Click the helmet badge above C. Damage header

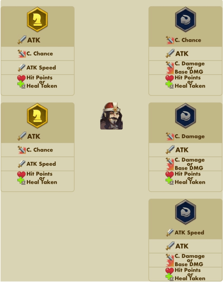pyautogui.click(x=185, y=116)
